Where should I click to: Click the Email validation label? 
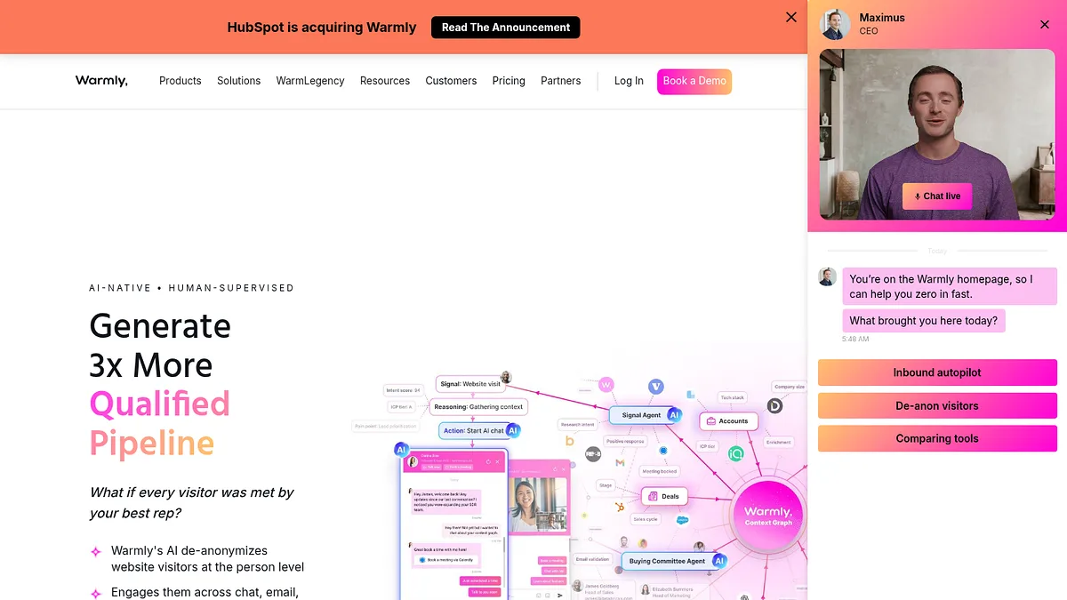[x=592, y=559]
